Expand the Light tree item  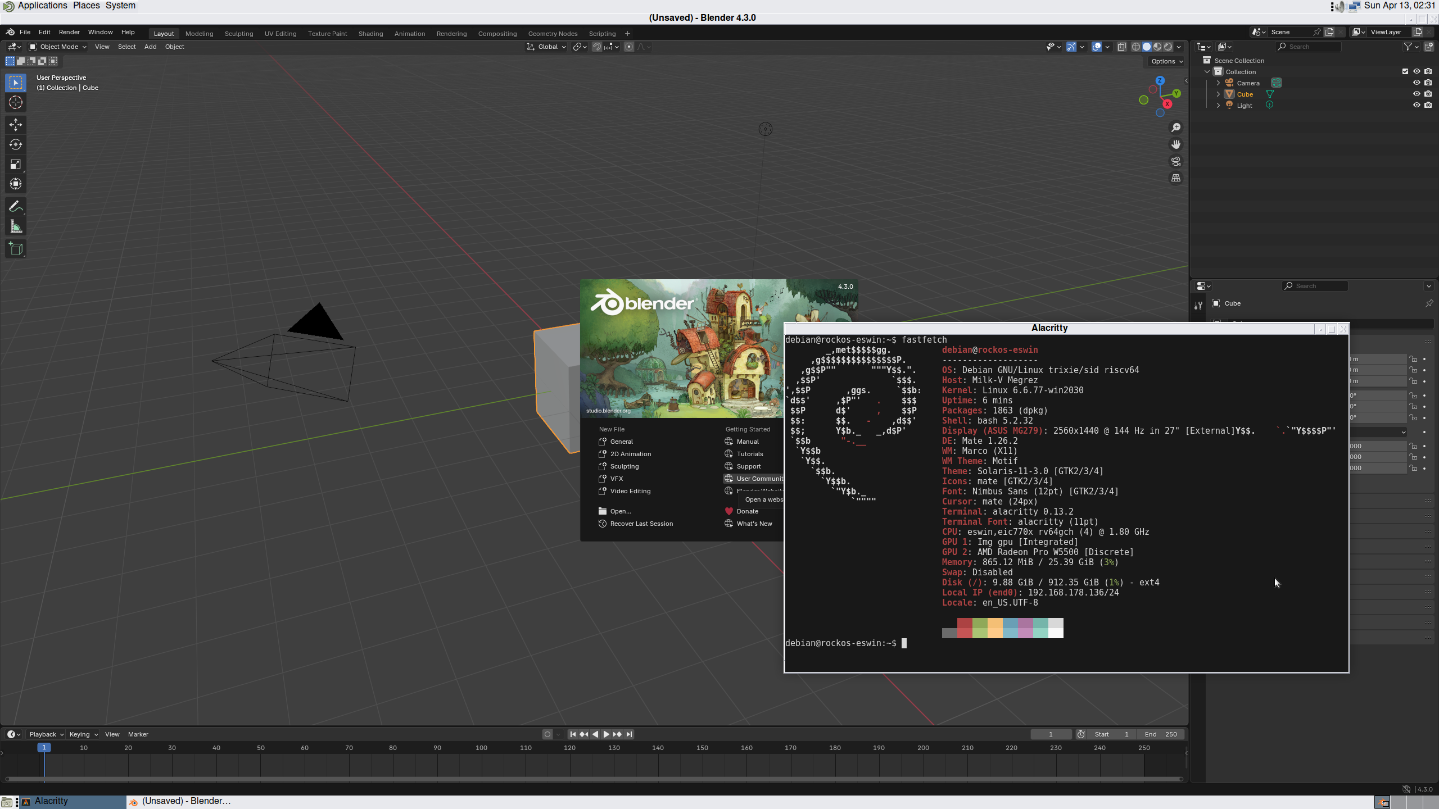click(1218, 105)
